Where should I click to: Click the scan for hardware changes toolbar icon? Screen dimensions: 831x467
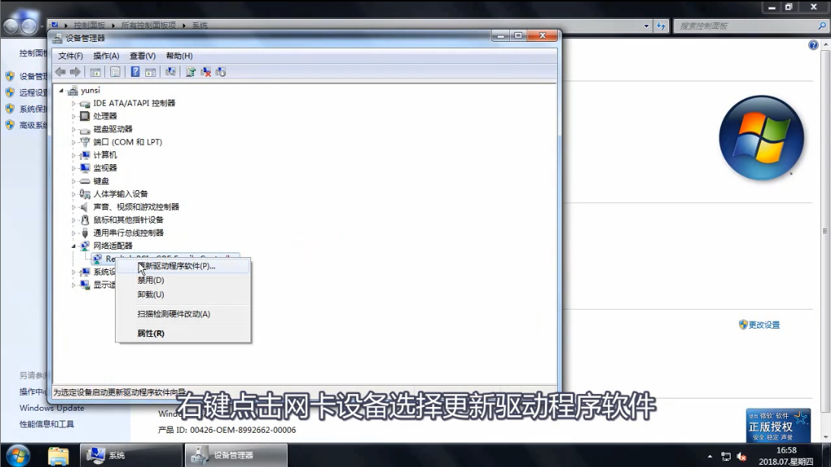coord(170,72)
